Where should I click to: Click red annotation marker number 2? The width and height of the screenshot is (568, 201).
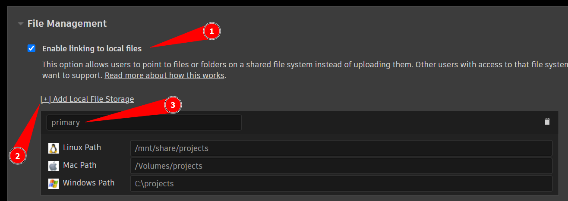coord(18,156)
